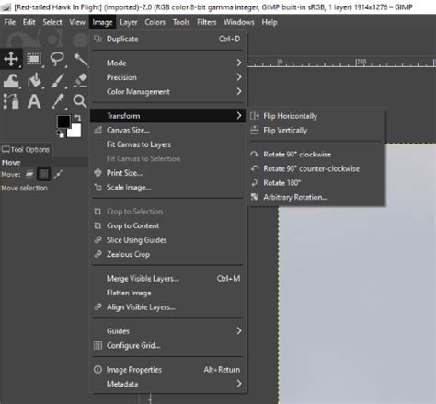Select the Zoom magnifier tool
Screen dimensions: 436x404
[x=80, y=101]
